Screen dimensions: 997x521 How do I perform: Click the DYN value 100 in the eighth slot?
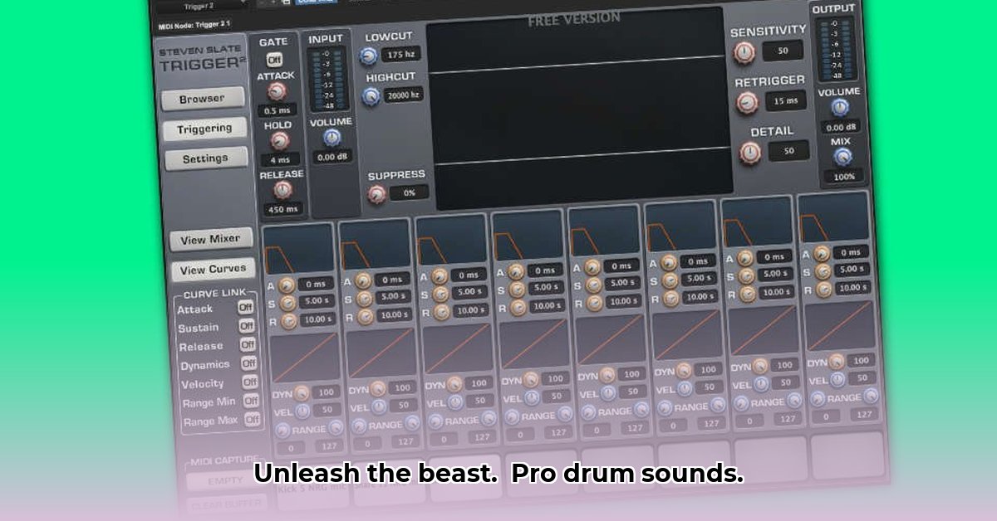tap(861, 361)
